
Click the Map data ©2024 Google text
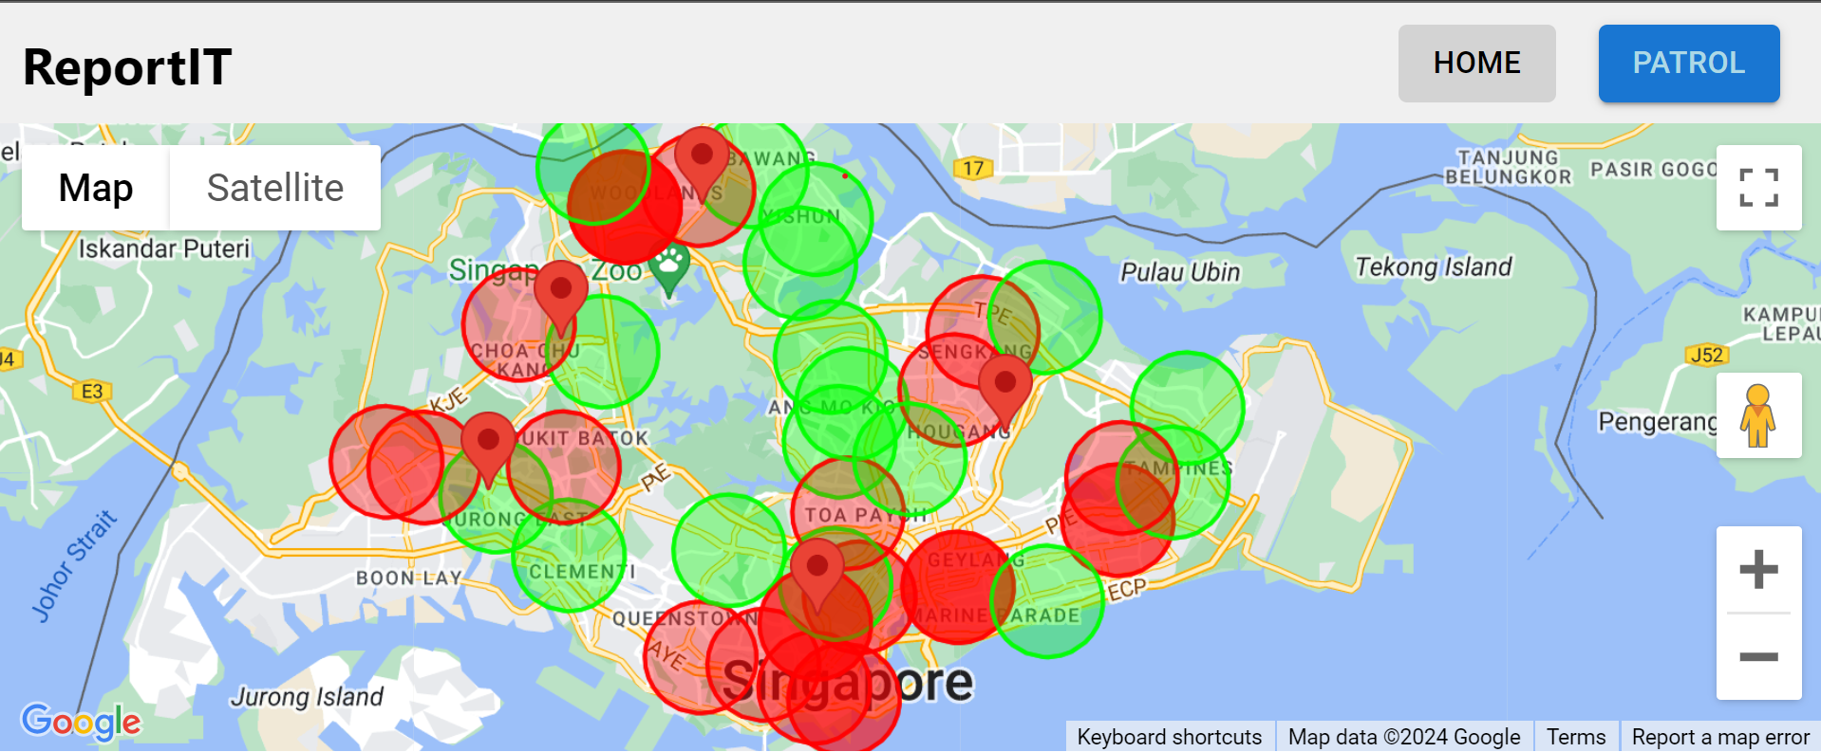click(x=1404, y=737)
